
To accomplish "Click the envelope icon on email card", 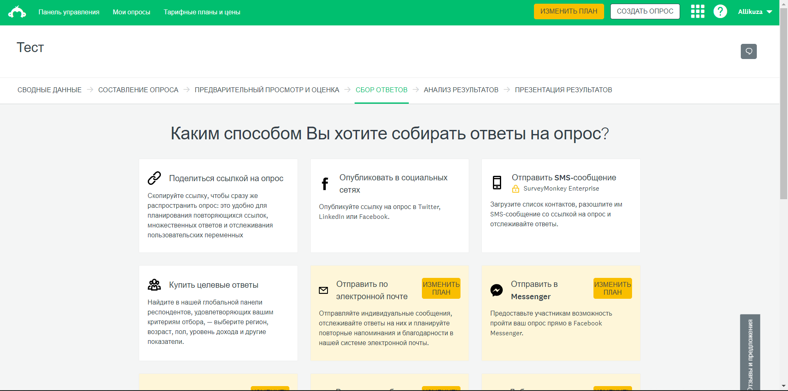I will coord(323,290).
